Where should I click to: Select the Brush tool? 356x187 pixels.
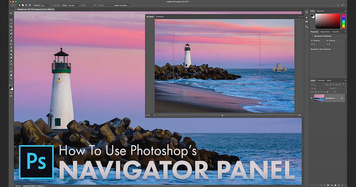click(x=11, y=37)
